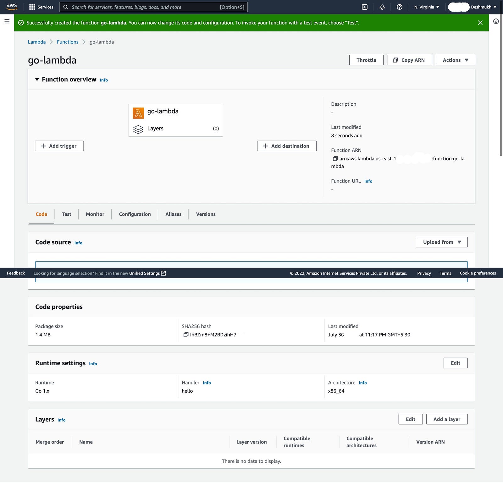Go to Functions breadcrumb link

click(x=68, y=42)
